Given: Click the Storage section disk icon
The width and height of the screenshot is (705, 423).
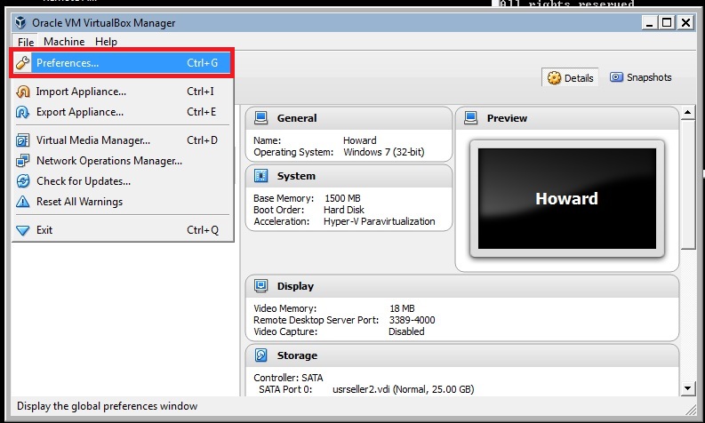Looking at the screenshot, I should [260, 355].
